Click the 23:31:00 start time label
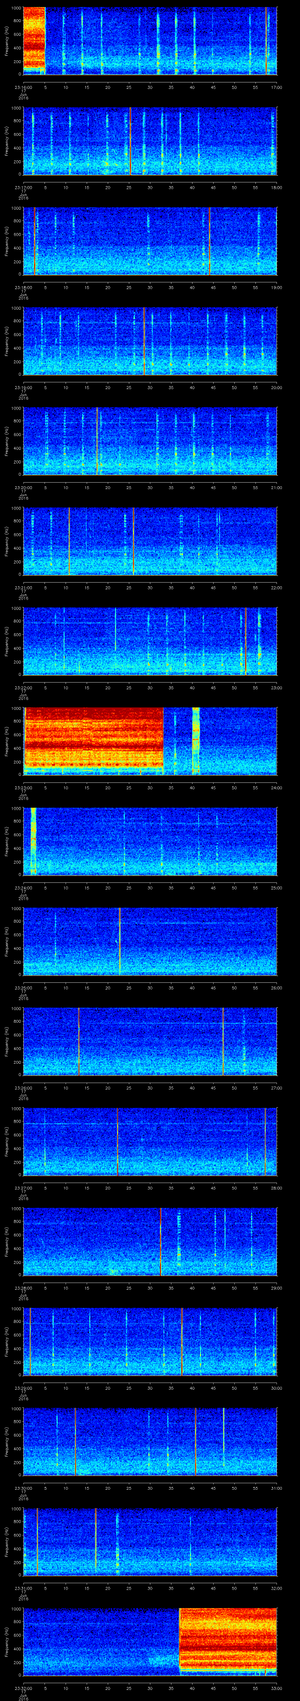300x1701 pixels. 23,1588
